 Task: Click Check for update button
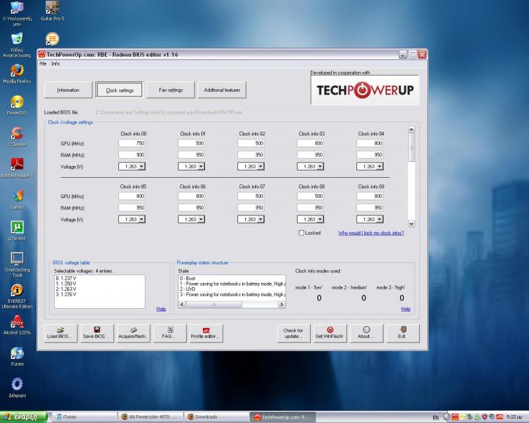[x=294, y=333]
